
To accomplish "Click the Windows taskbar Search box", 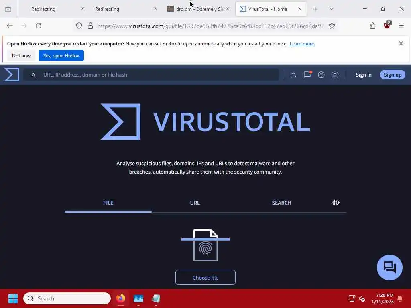I will click(x=67, y=298).
